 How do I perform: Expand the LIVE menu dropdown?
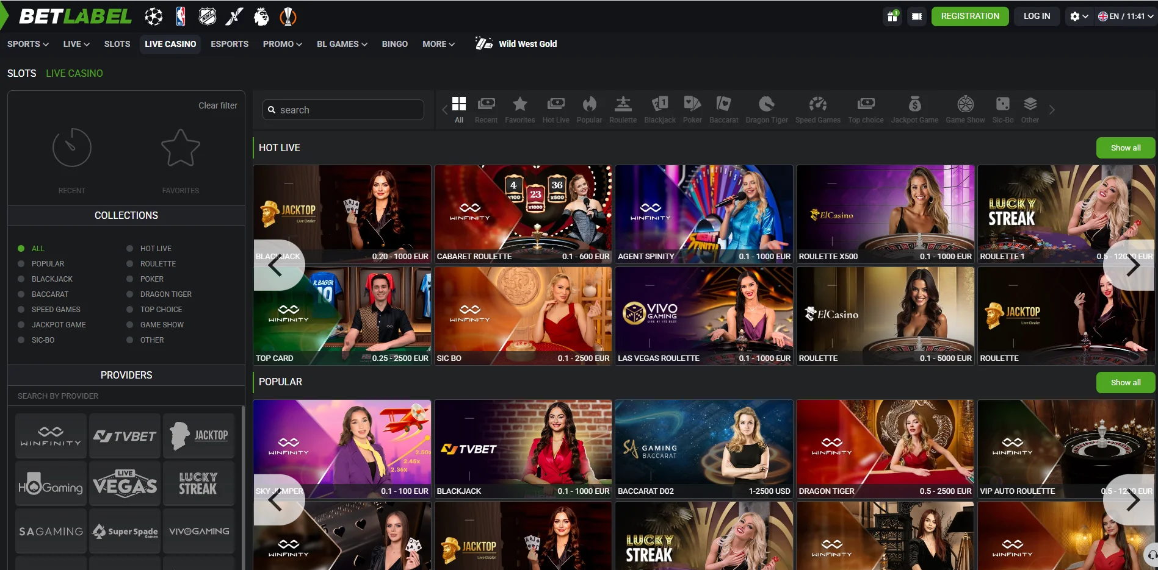tap(76, 44)
